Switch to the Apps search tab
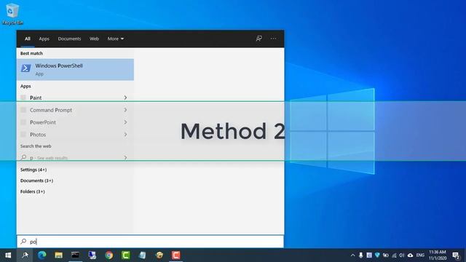Screen dimensions: 466x262 44,39
